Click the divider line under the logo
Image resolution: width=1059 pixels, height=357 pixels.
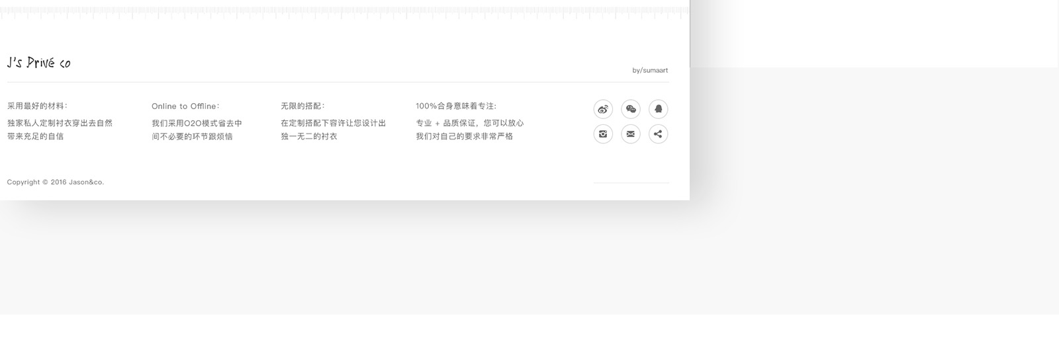(338, 82)
